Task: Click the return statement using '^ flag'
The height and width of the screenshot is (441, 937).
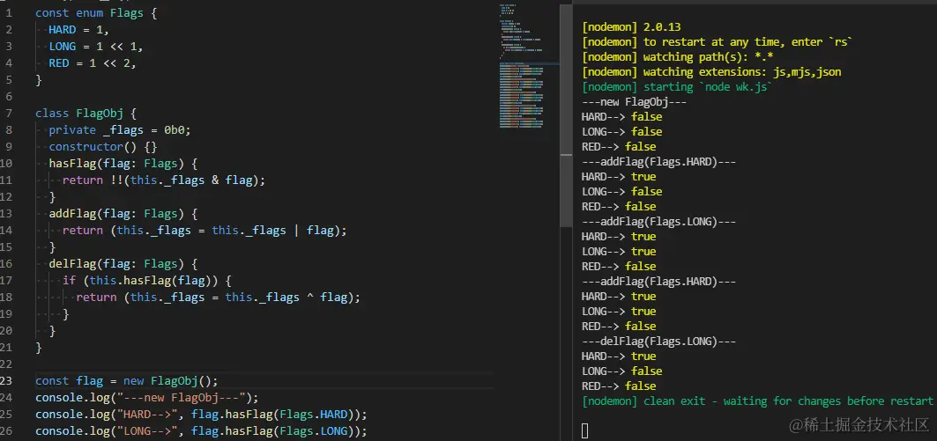Action: click(x=218, y=297)
